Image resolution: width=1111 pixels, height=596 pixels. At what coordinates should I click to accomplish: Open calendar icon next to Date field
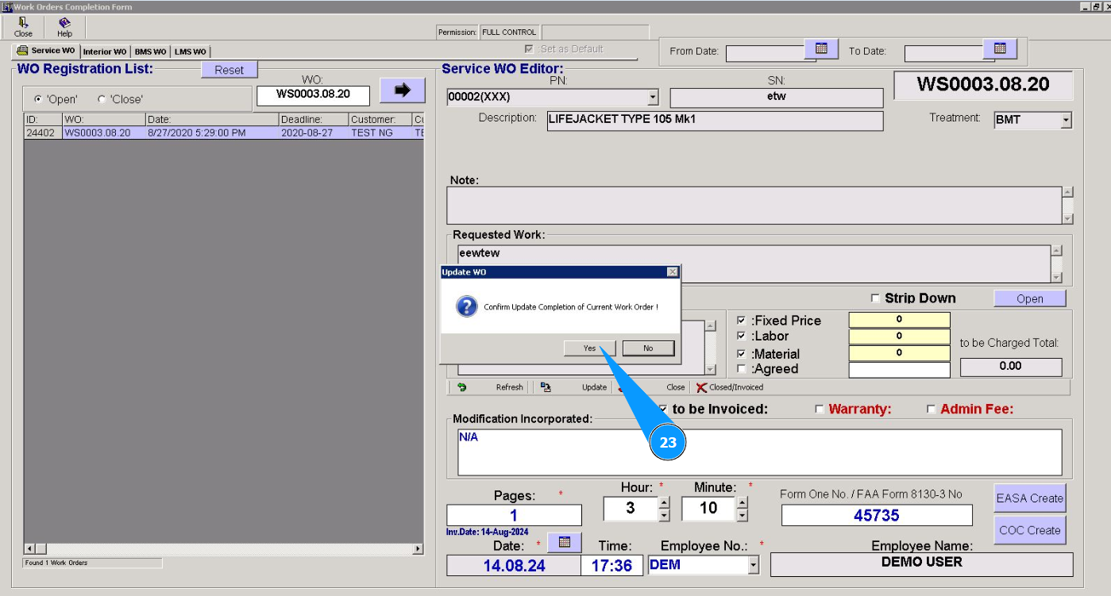point(565,542)
